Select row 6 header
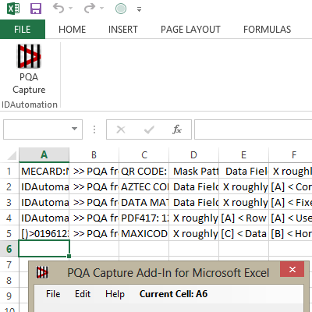 coord(9,249)
